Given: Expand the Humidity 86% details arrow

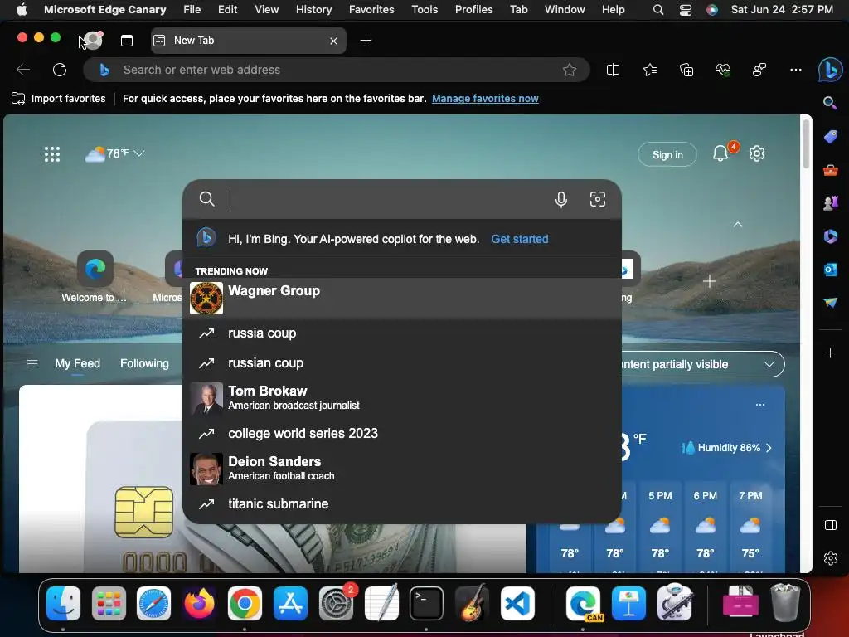Looking at the screenshot, I should [x=769, y=448].
